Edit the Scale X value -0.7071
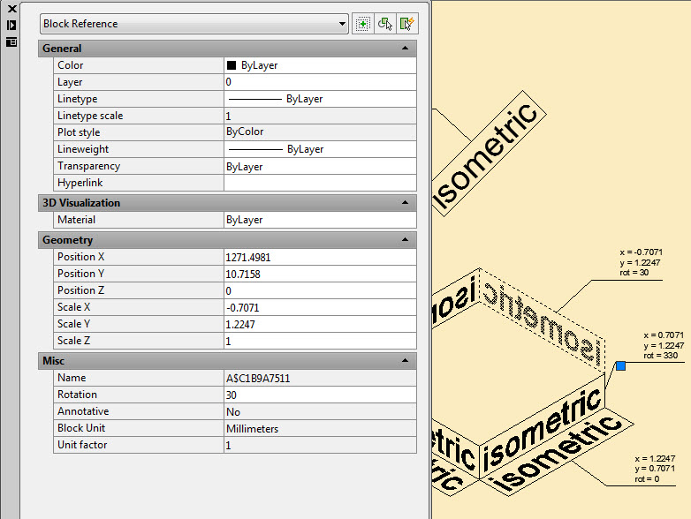This screenshot has height=519, width=691. (x=320, y=307)
